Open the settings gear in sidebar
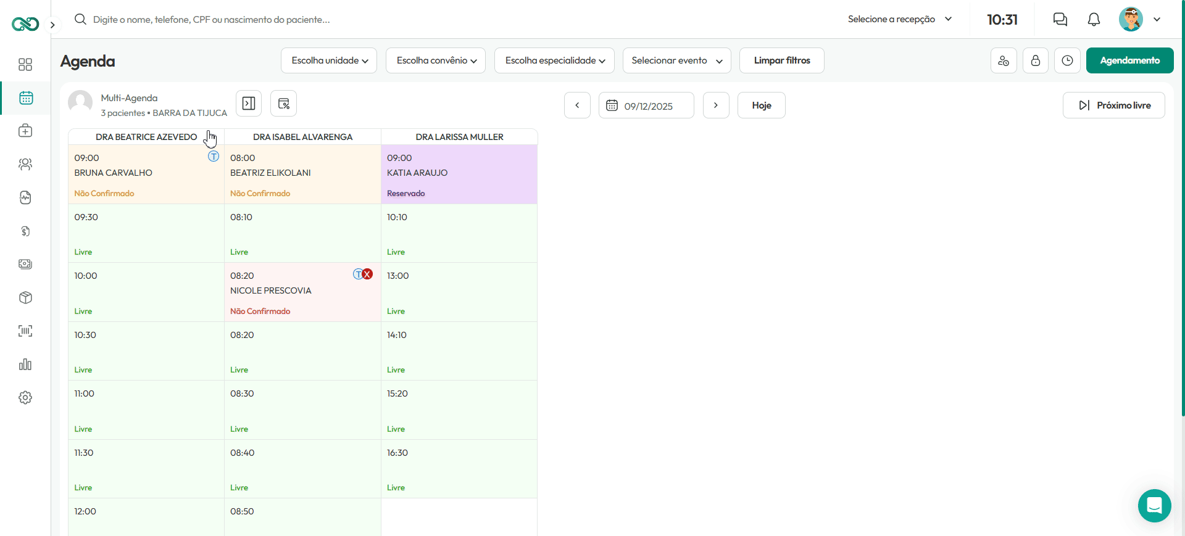Viewport: 1185px width, 536px height. pos(25,398)
